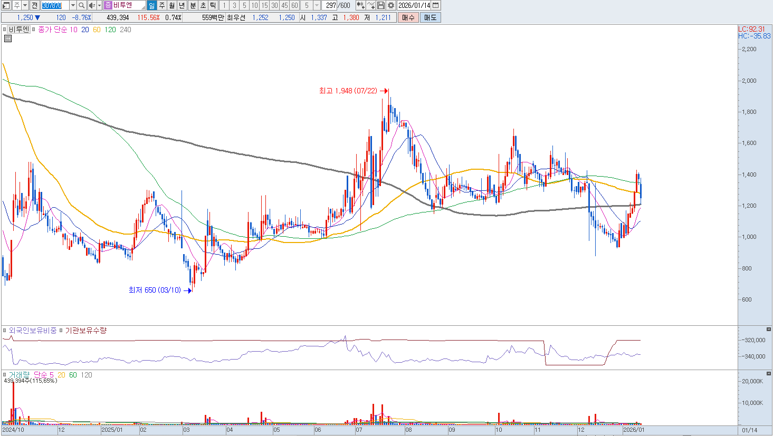Switch to 월 (monthly) chart period
This screenshot has width=773, height=436.
tap(172, 5)
